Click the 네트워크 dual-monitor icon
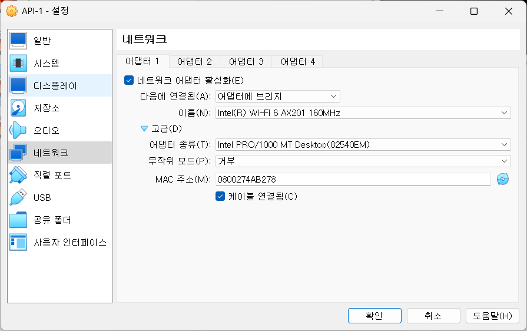This screenshot has width=527, height=331. tap(18, 153)
